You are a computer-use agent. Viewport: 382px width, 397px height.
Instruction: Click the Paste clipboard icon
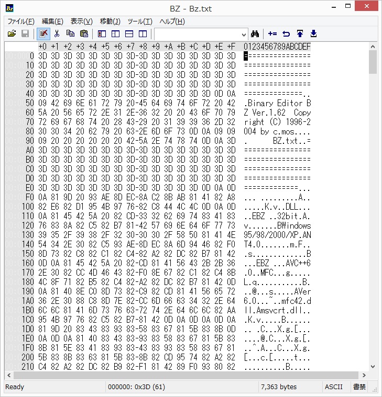tap(84, 33)
